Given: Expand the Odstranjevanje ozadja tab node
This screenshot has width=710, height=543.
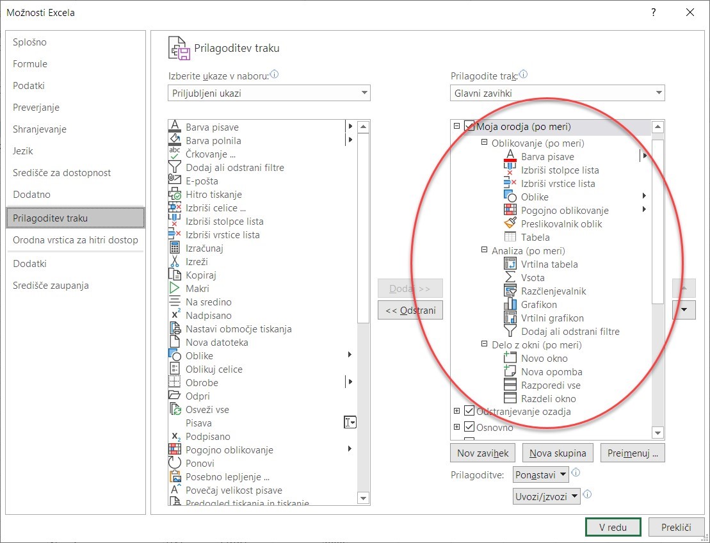Looking at the screenshot, I should (457, 410).
